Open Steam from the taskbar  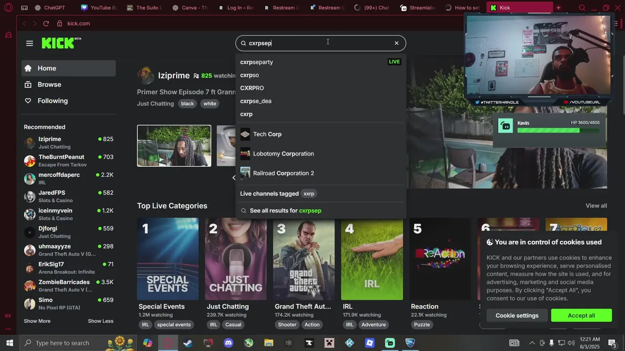(188, 343)
